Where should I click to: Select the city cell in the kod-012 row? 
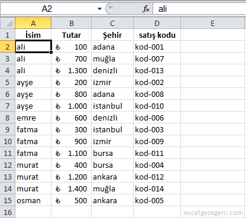click(112, 177)
